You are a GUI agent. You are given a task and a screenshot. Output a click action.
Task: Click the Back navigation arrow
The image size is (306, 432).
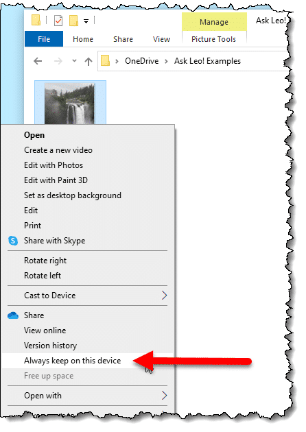pos(38,61)
